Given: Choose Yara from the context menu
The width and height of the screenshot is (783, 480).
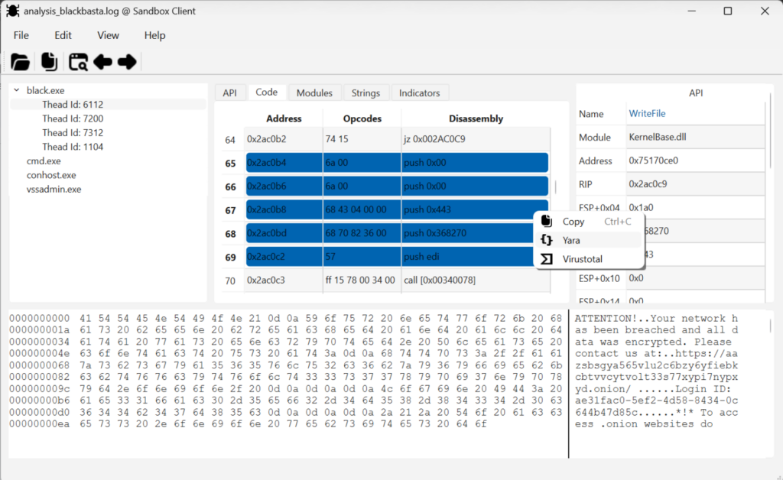Looking at the screenshot, I should 589,240.
